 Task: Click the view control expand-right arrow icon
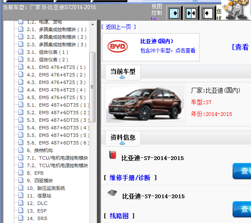174,13
